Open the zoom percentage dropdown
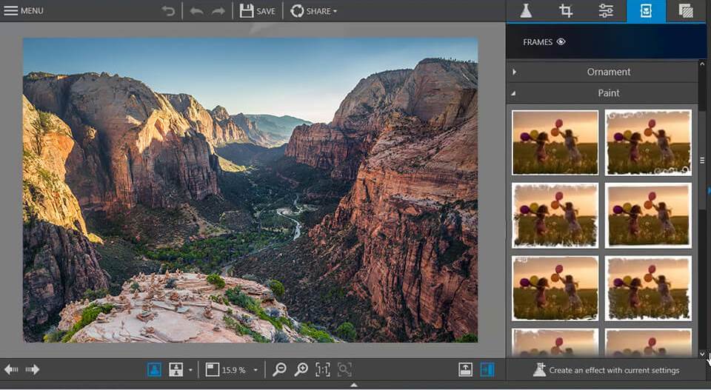Screen dimensions: 711x390 (x=256, y=369)
